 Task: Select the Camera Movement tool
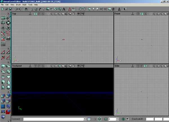(3, 18)
